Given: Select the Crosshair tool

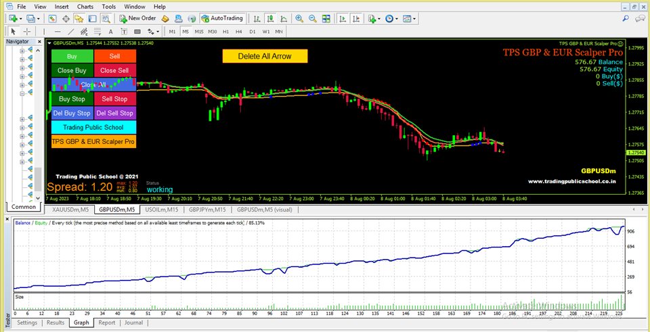Looking at the screenshot, I should [27, 31].
